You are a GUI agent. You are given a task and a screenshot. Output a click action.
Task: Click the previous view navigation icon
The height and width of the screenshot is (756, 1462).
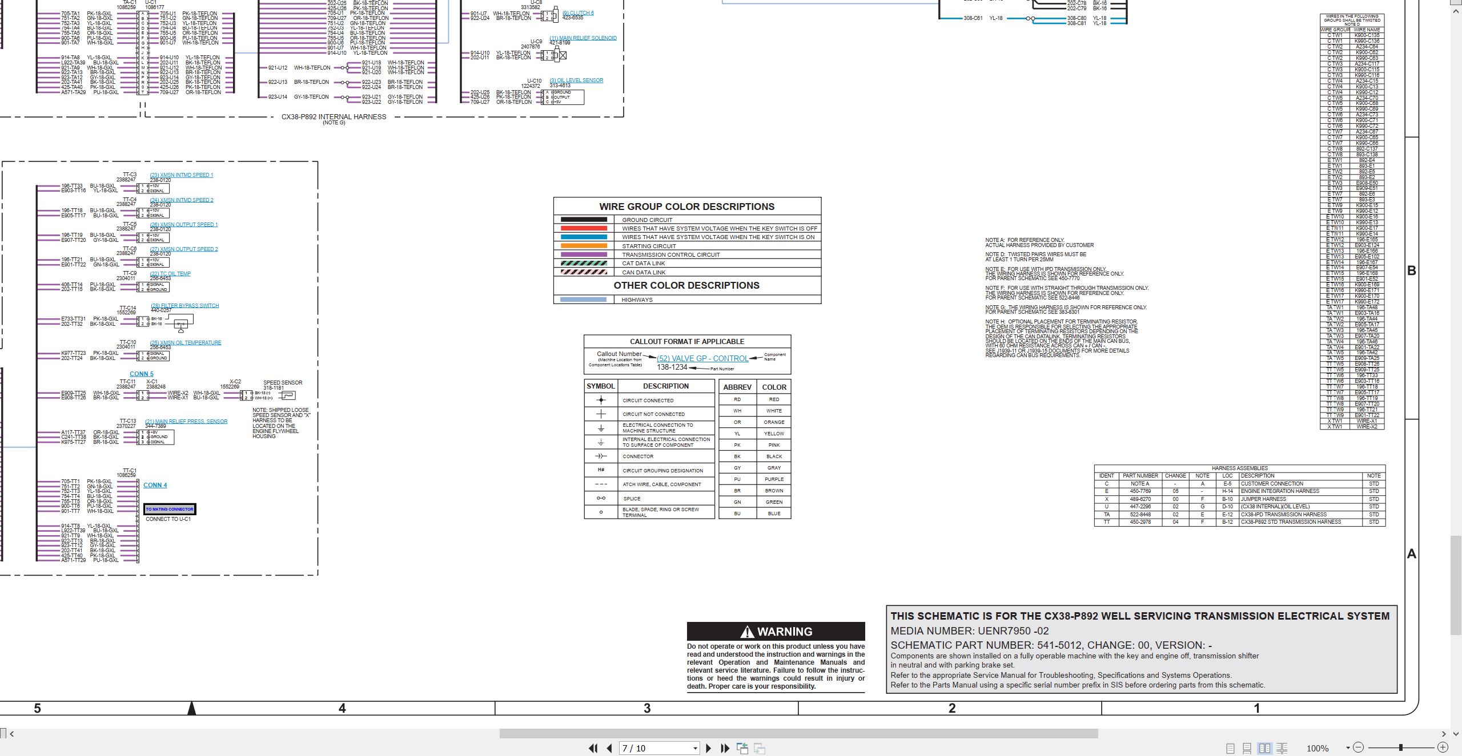pyautogui.click(x=742, y=748)
